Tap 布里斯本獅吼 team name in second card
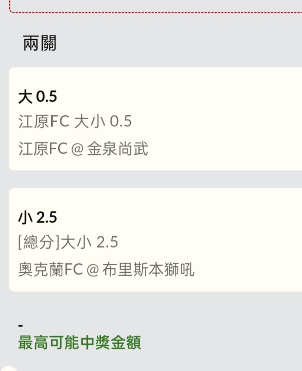This screenshot has width=302, height=371. pos(148,270)
